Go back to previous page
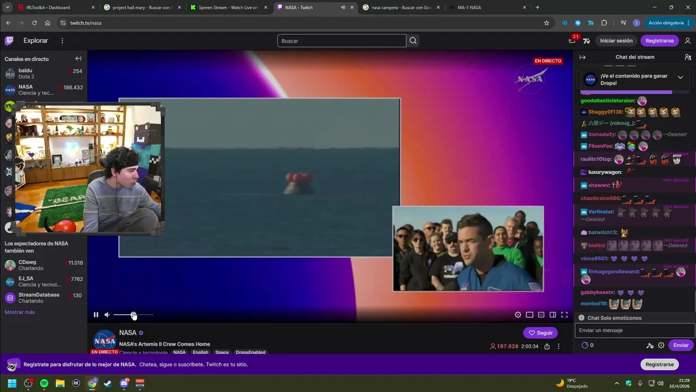The height and width of the screenshot is (392, 696). pyautogui.click(x=8, y=23)
